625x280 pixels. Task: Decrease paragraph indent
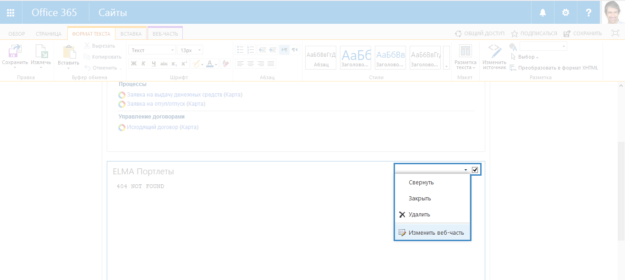pos(263,50)
